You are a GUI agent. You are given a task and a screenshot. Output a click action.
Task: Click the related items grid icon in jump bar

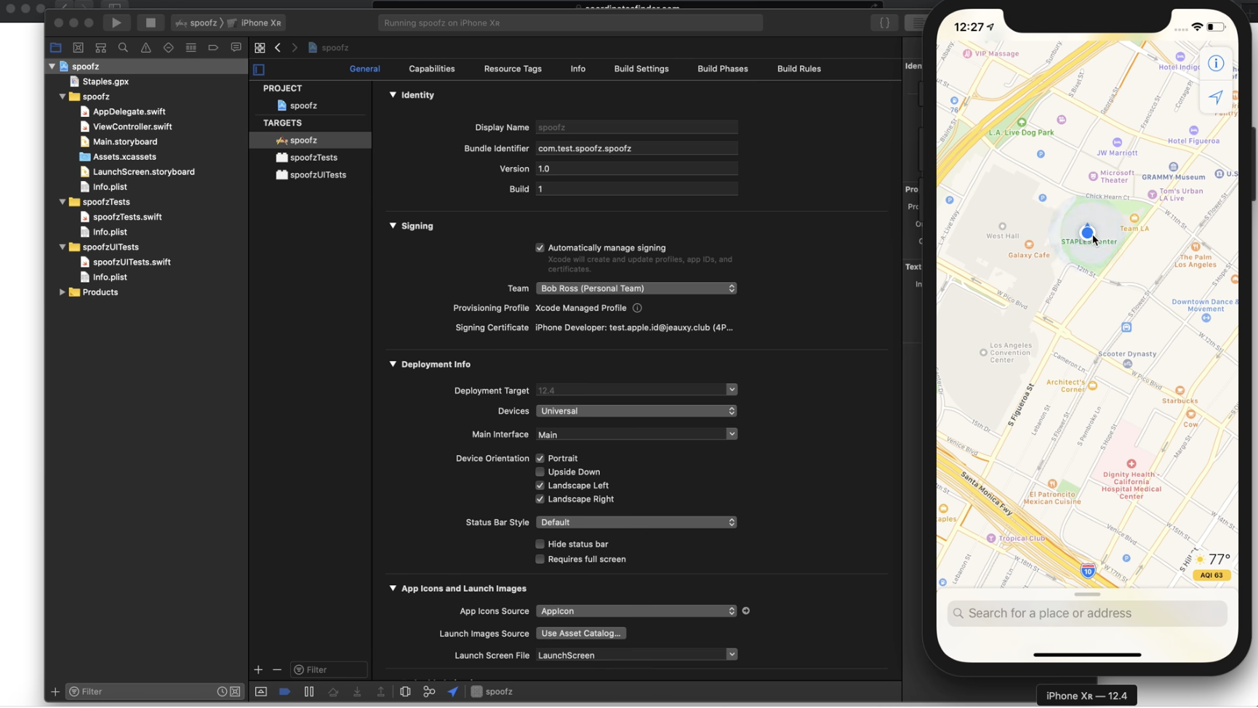pos(260,47)
